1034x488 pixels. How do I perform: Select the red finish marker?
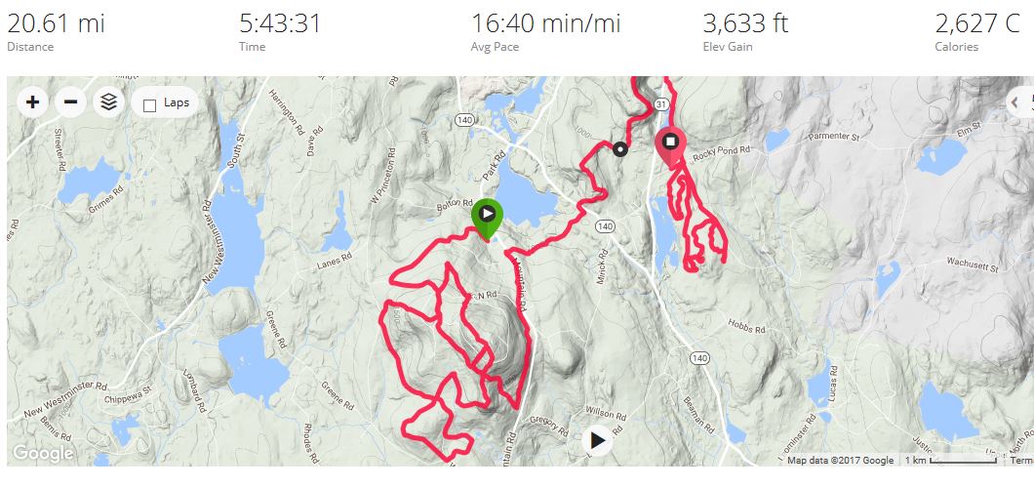[x=671, y=146]
